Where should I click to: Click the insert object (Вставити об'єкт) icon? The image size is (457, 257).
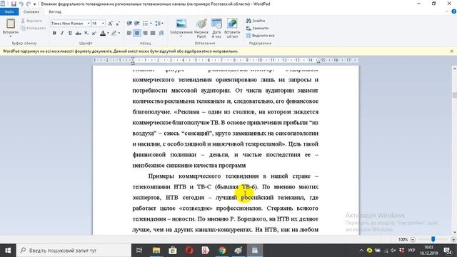point(232,29)
